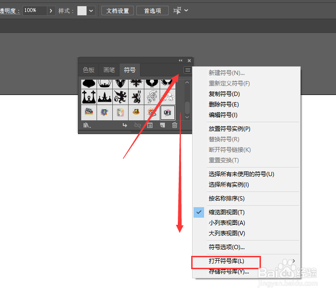Viewport: 336px width, 295px height.
Task: Choose 复制符号(D) from menu
Action: (247, 94)
